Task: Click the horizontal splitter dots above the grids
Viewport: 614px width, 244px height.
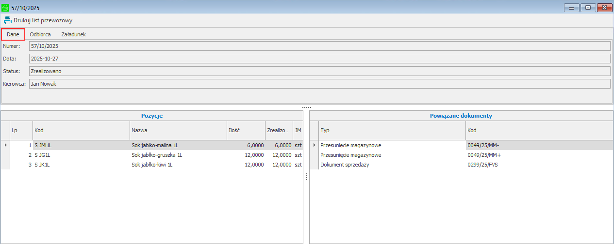Action: pyautogui.click(x=306, y=107)
